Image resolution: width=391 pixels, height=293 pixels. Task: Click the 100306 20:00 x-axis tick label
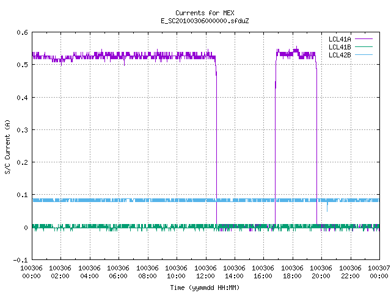point(321,272)
